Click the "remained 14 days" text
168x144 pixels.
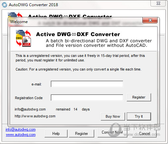coord(73,109)
